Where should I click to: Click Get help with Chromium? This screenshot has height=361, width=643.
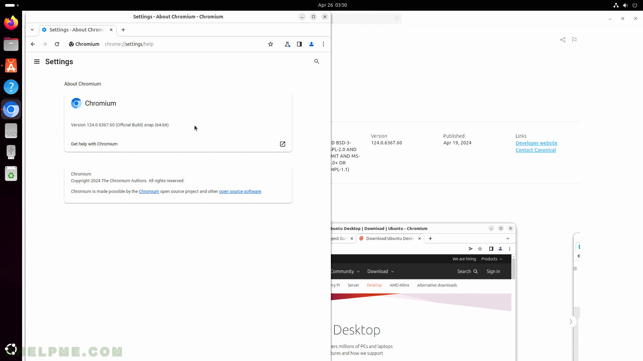click(x=178, y=144)
